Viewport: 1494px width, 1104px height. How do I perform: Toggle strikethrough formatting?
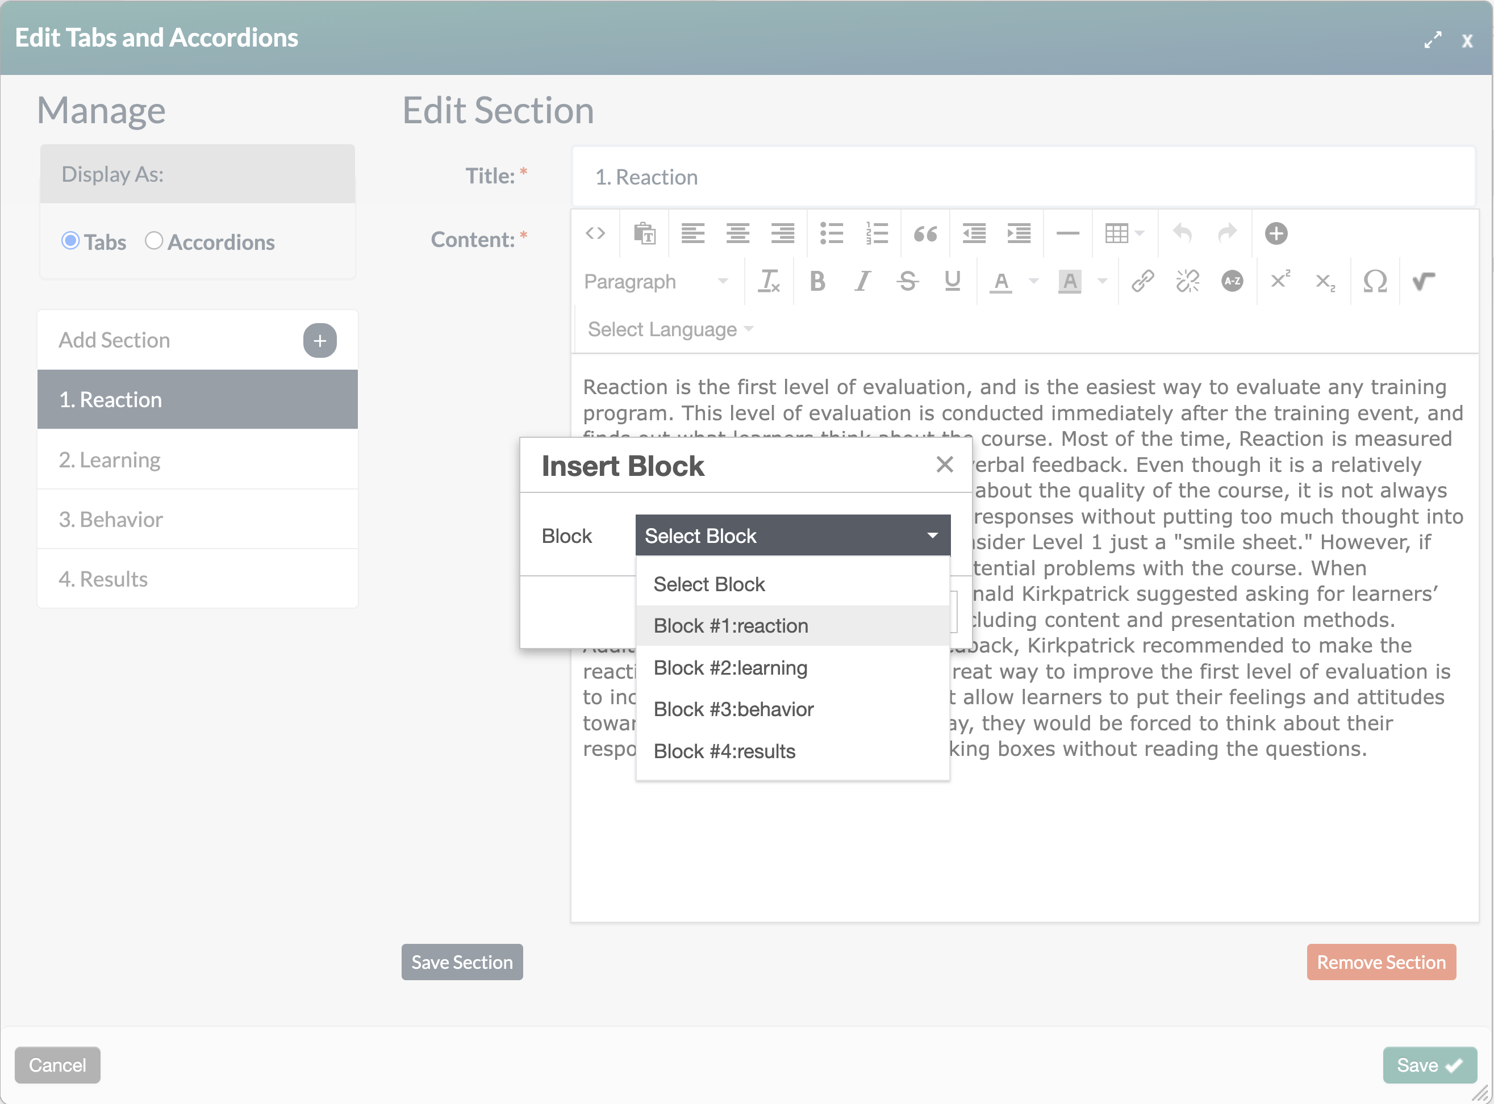point(907,281)
